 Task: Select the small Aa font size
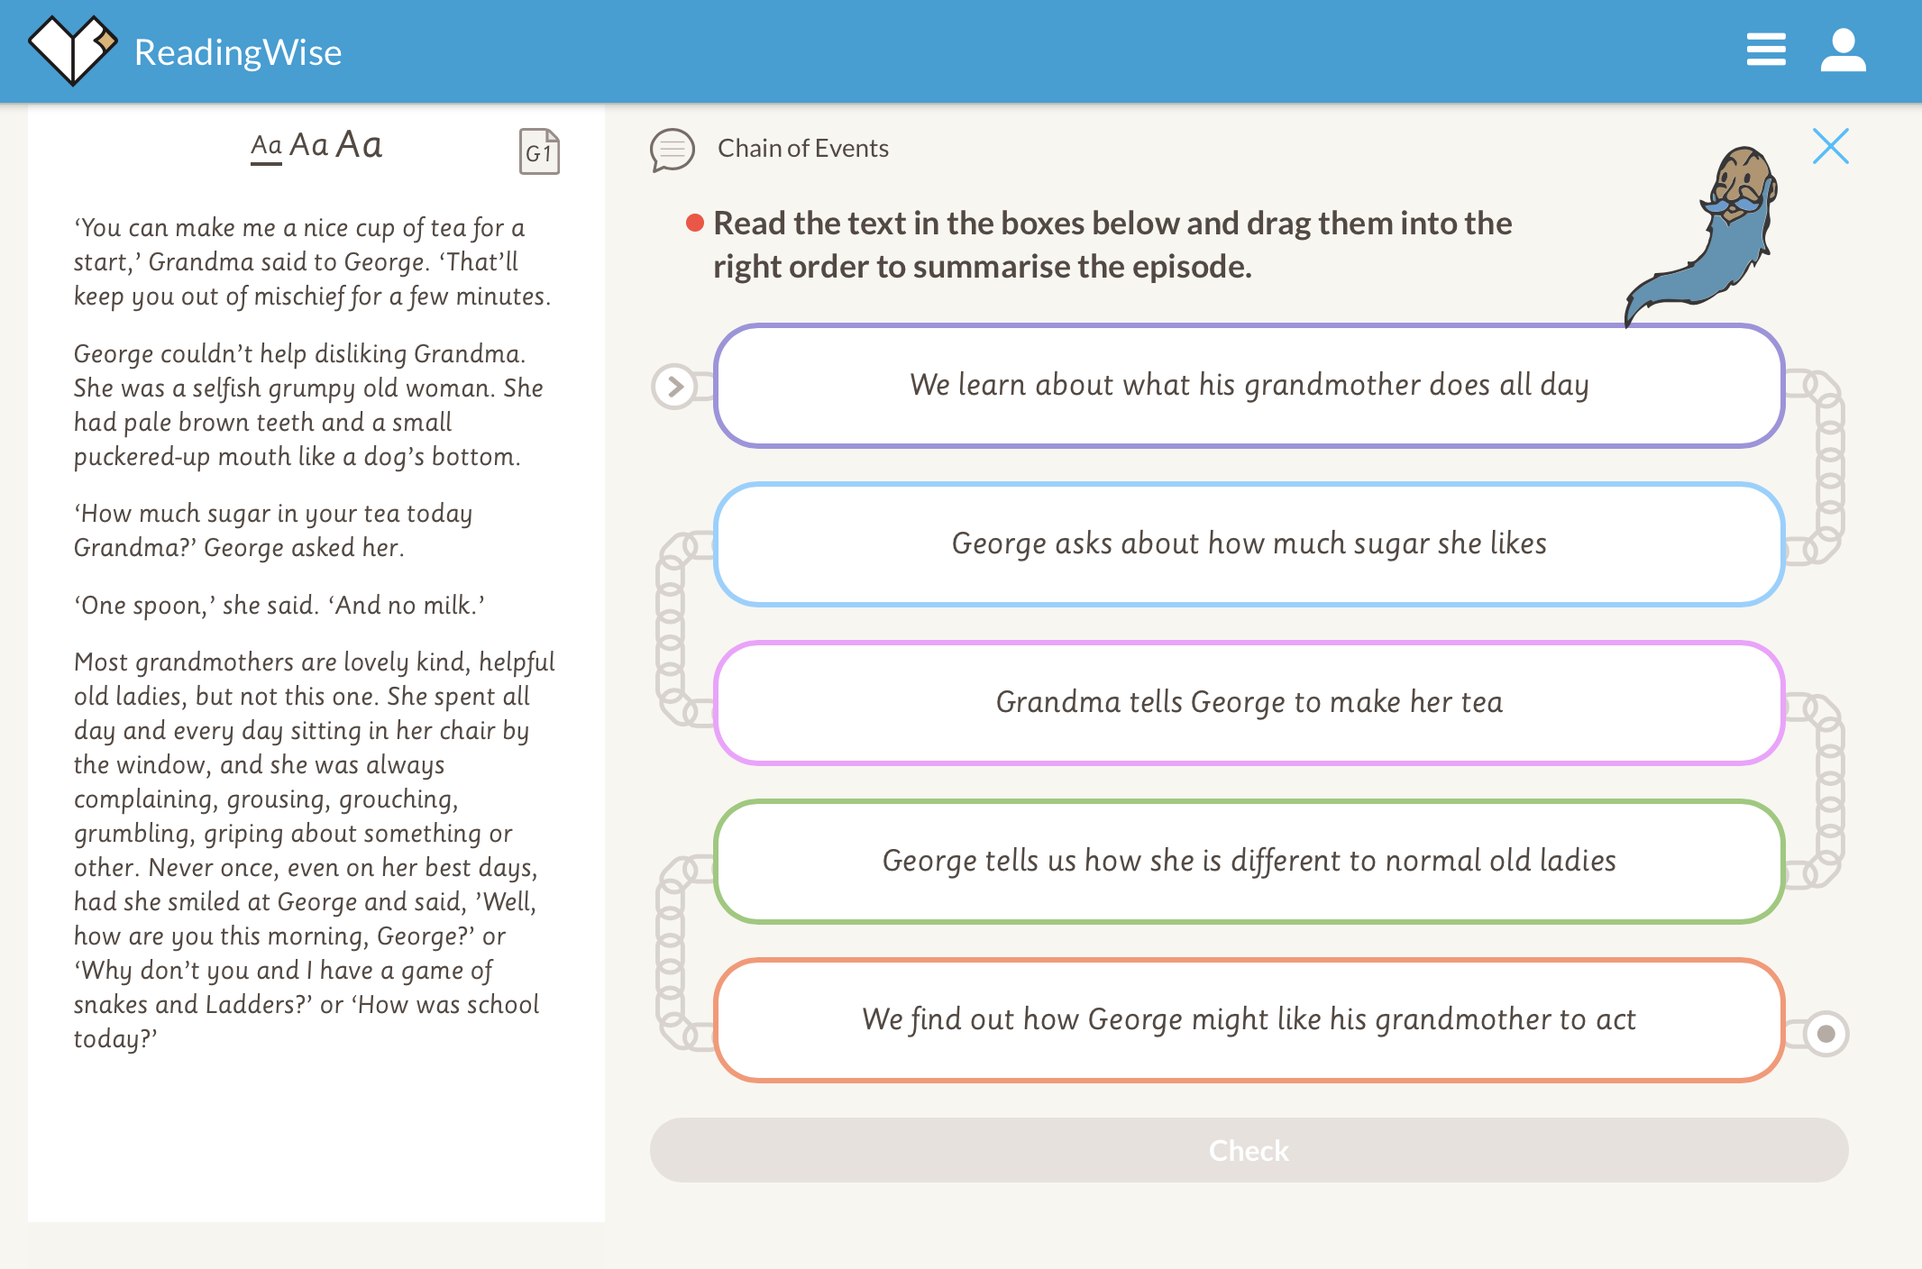coord(266,146)
